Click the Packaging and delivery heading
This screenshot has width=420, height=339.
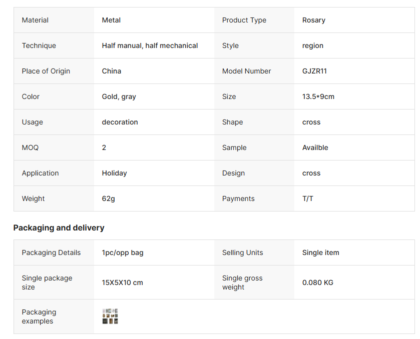pos(59,227)
